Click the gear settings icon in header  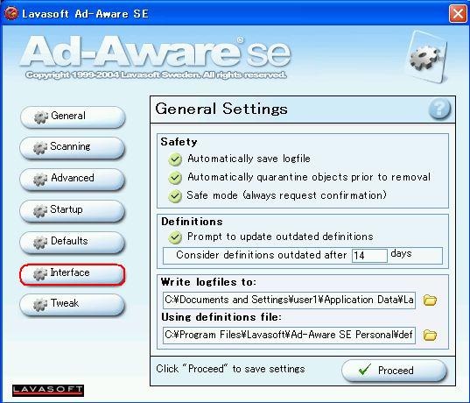point(426,57)
